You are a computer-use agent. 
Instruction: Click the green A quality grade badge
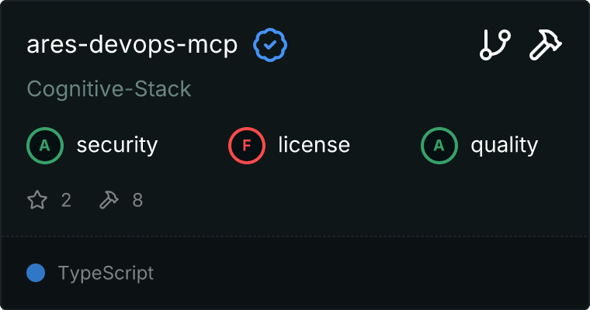pos(439,145)
